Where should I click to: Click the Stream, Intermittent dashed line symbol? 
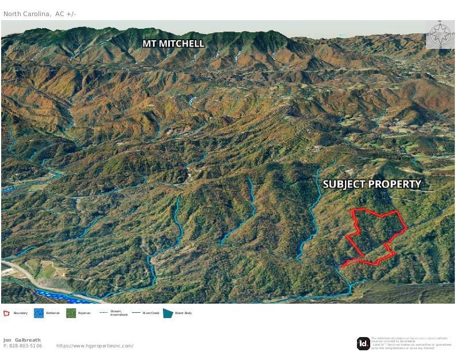pyautogui.click(x=104, y=312)
